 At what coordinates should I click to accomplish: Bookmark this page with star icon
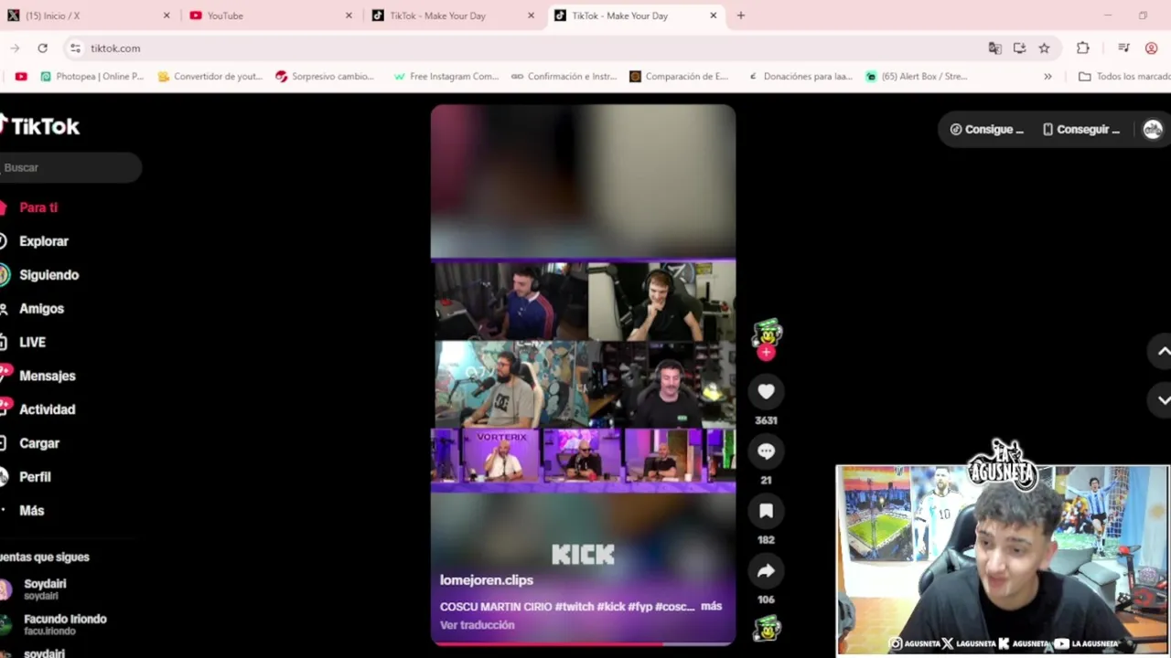[1044, 48]
